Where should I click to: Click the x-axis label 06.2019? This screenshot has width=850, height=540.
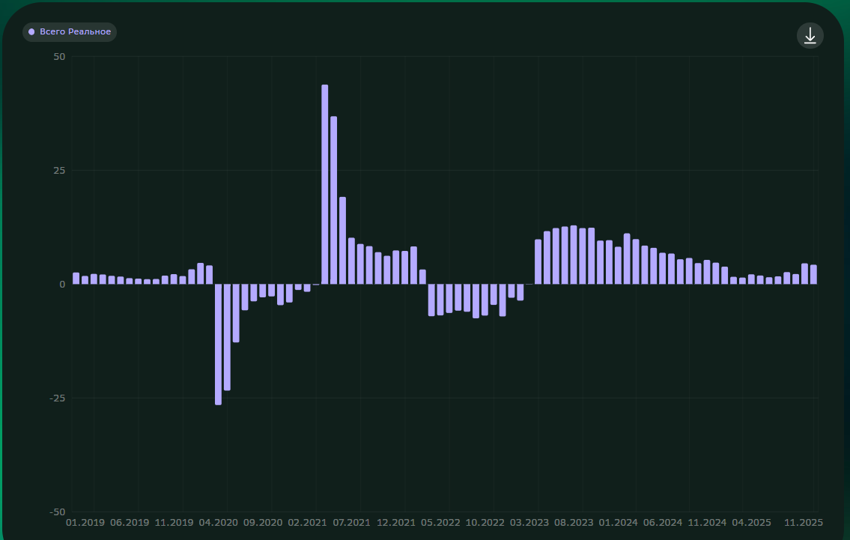[130, 523]
